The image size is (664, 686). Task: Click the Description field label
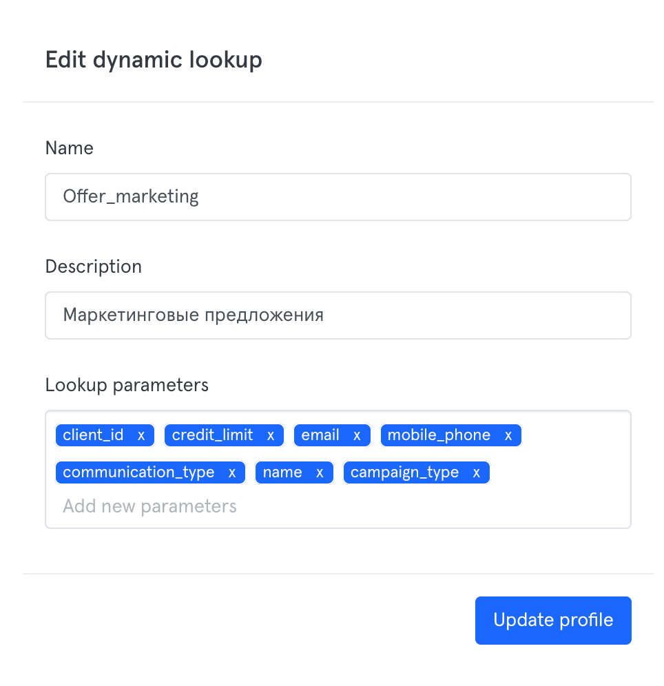[x=94, y=267]
